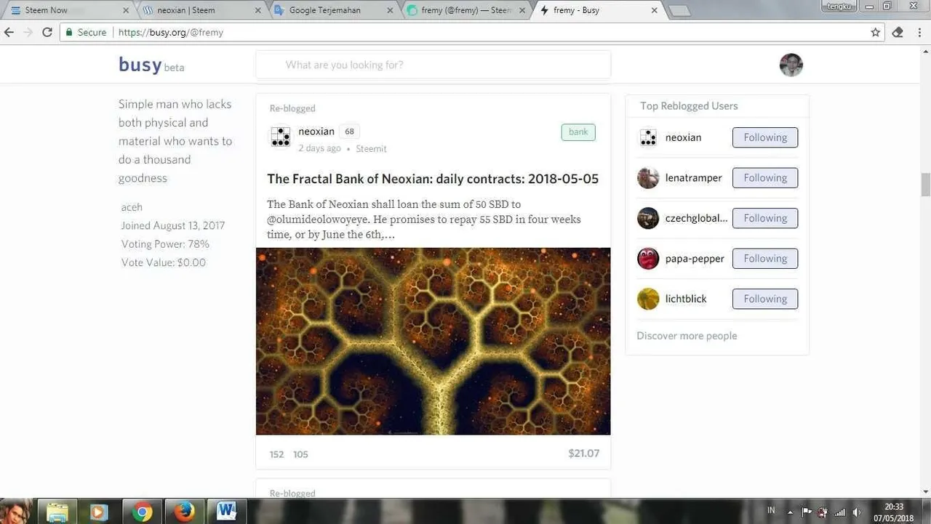Image resolution: width=931 pixels, height=524 pixels.
Task: Click the 105 comments count
Action: pos(300,454)
